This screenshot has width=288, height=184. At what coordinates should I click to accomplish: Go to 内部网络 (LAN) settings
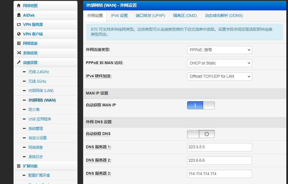[x=41, y=91]
